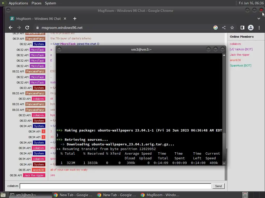The image size is (265, 198).
Task: Go back in Chrome browser
Action: [x=11, y=28]
